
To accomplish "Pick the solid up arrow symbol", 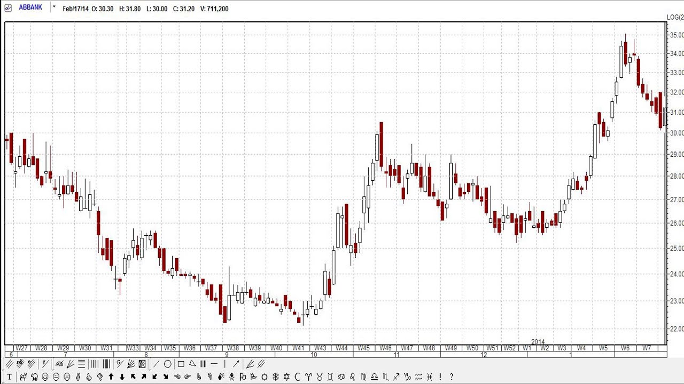I will click(x=111, y=377).
